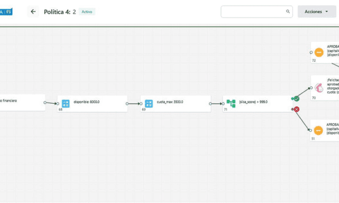Click node number label 71
Image resolution: width=339 pixels, height=203 pixels.
pyautogui.click(x=225, y=110)
